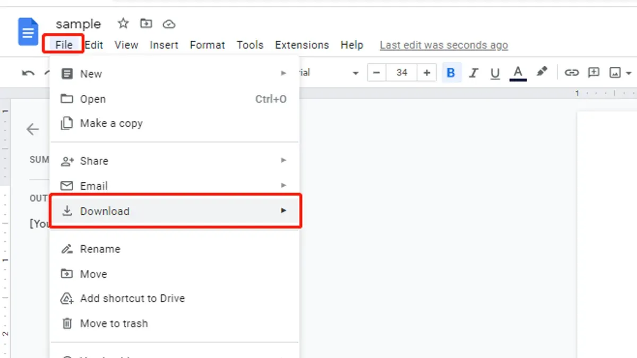Click the Google Docs home icon
Viewport: 637px width, 358px height.
(x=28, y=31)
